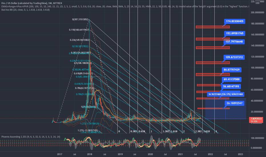Click the 120.00000000 price axis label

point(257,57)
